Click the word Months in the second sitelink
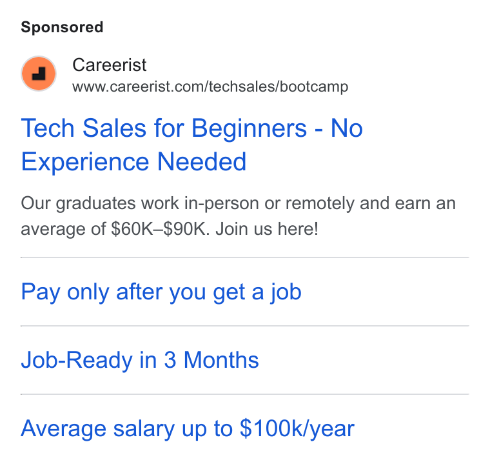Viewport: 490px width, 462px height. coord(221,360)
